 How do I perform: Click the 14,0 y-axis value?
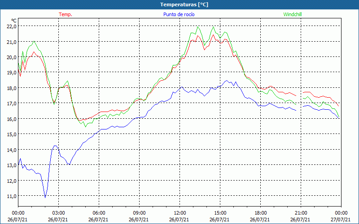[x=12, y=150]
